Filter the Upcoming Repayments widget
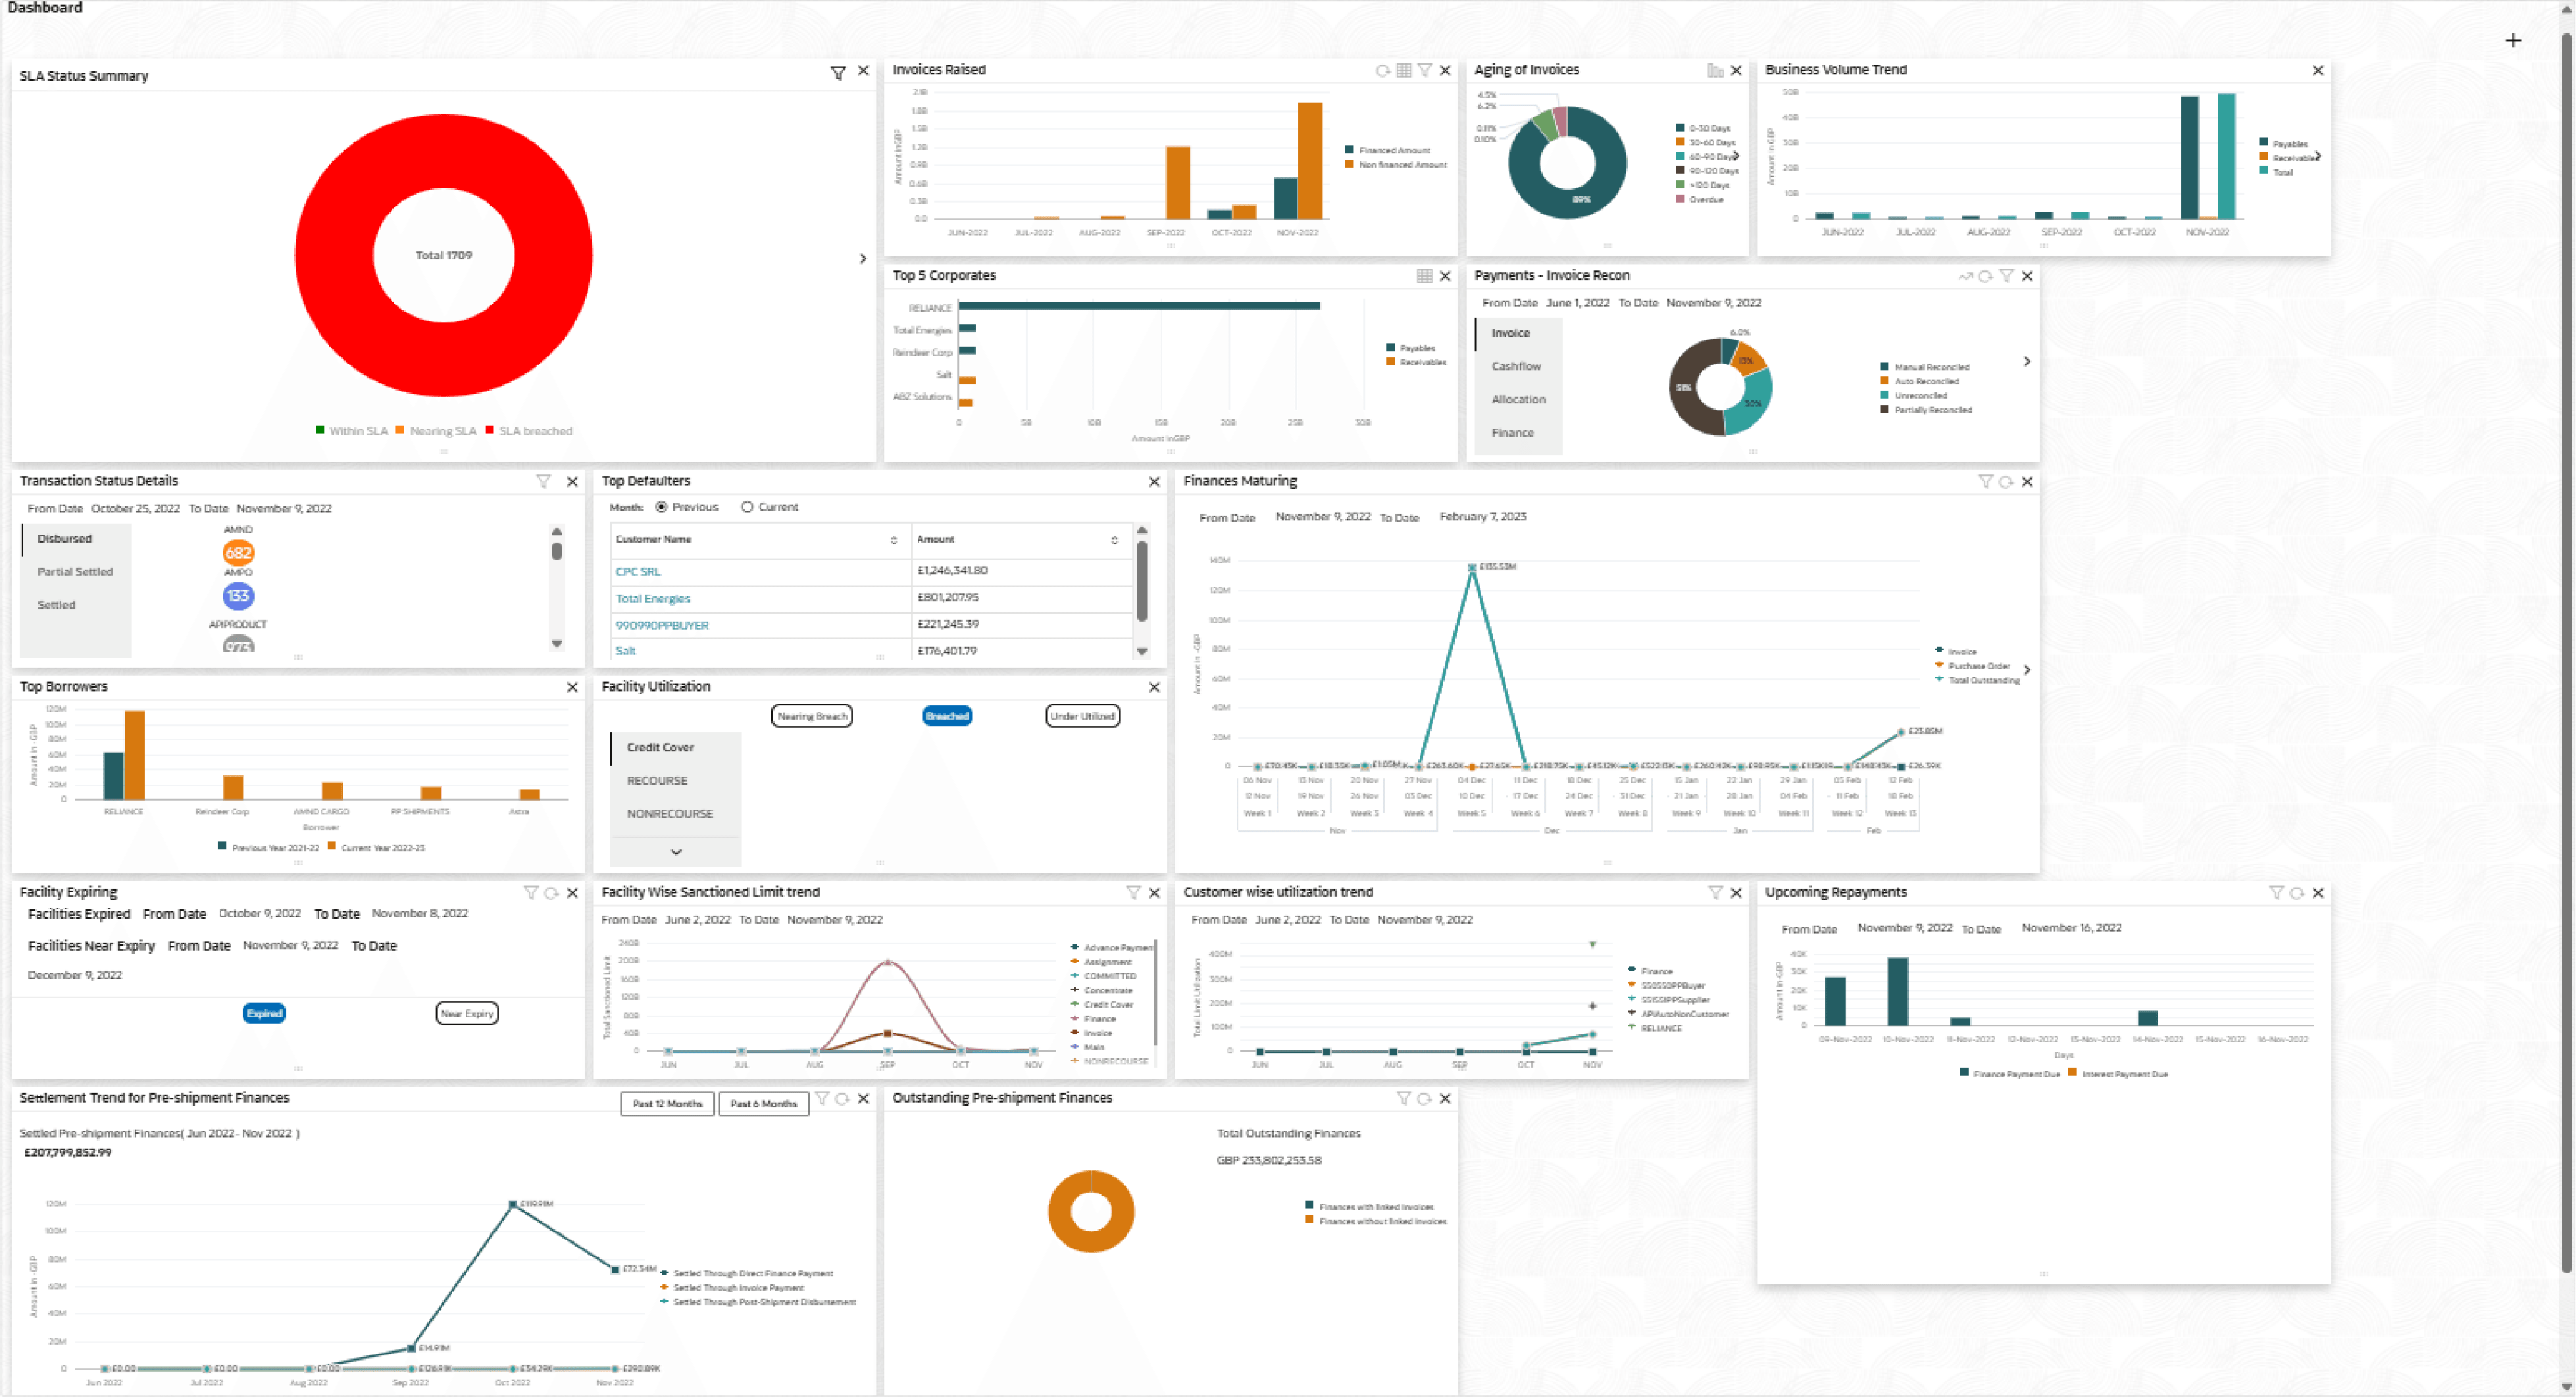 point(2276,893)
